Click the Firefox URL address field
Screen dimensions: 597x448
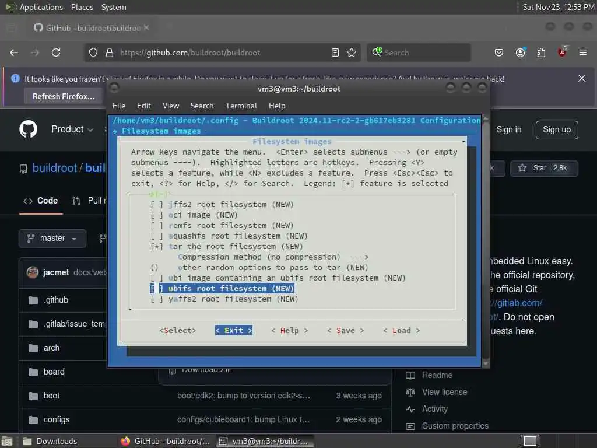tap(221, 52)
